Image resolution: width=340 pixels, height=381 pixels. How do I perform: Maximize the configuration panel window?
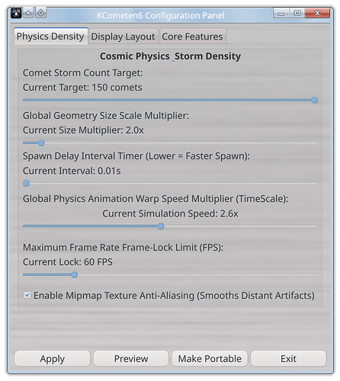coord(297,13)
